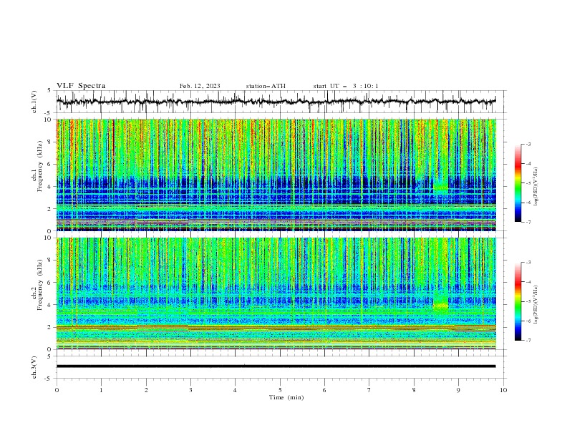
Task: Click the "-3" label on ch.1 color bar
Action: point(528,144)
